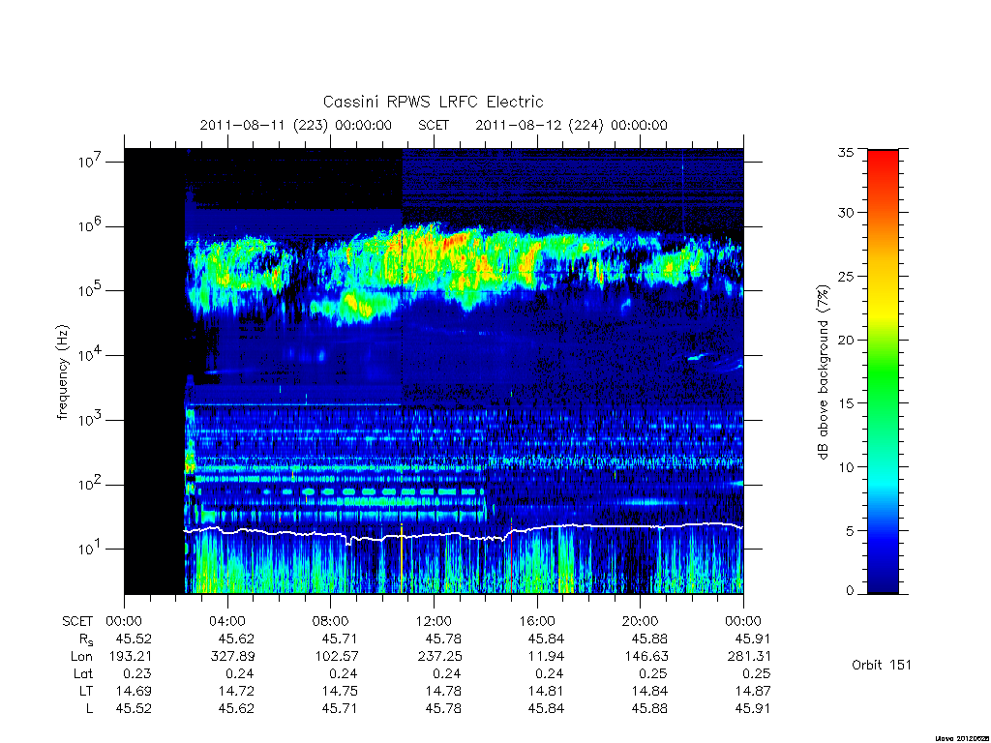Click the LT value "14.78"
This screenshot has width=991, height=743.
click(443, 691)
